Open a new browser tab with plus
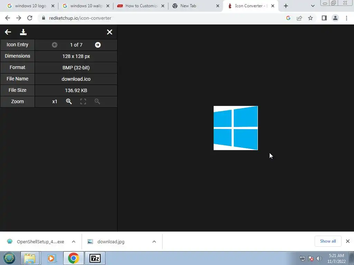This screenshot has width=354, height=265. click(286, 6)
